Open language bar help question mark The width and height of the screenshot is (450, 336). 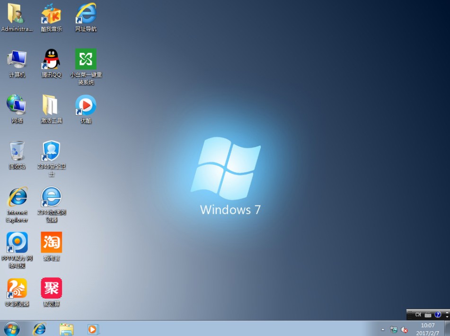click(x=438, y=315)
